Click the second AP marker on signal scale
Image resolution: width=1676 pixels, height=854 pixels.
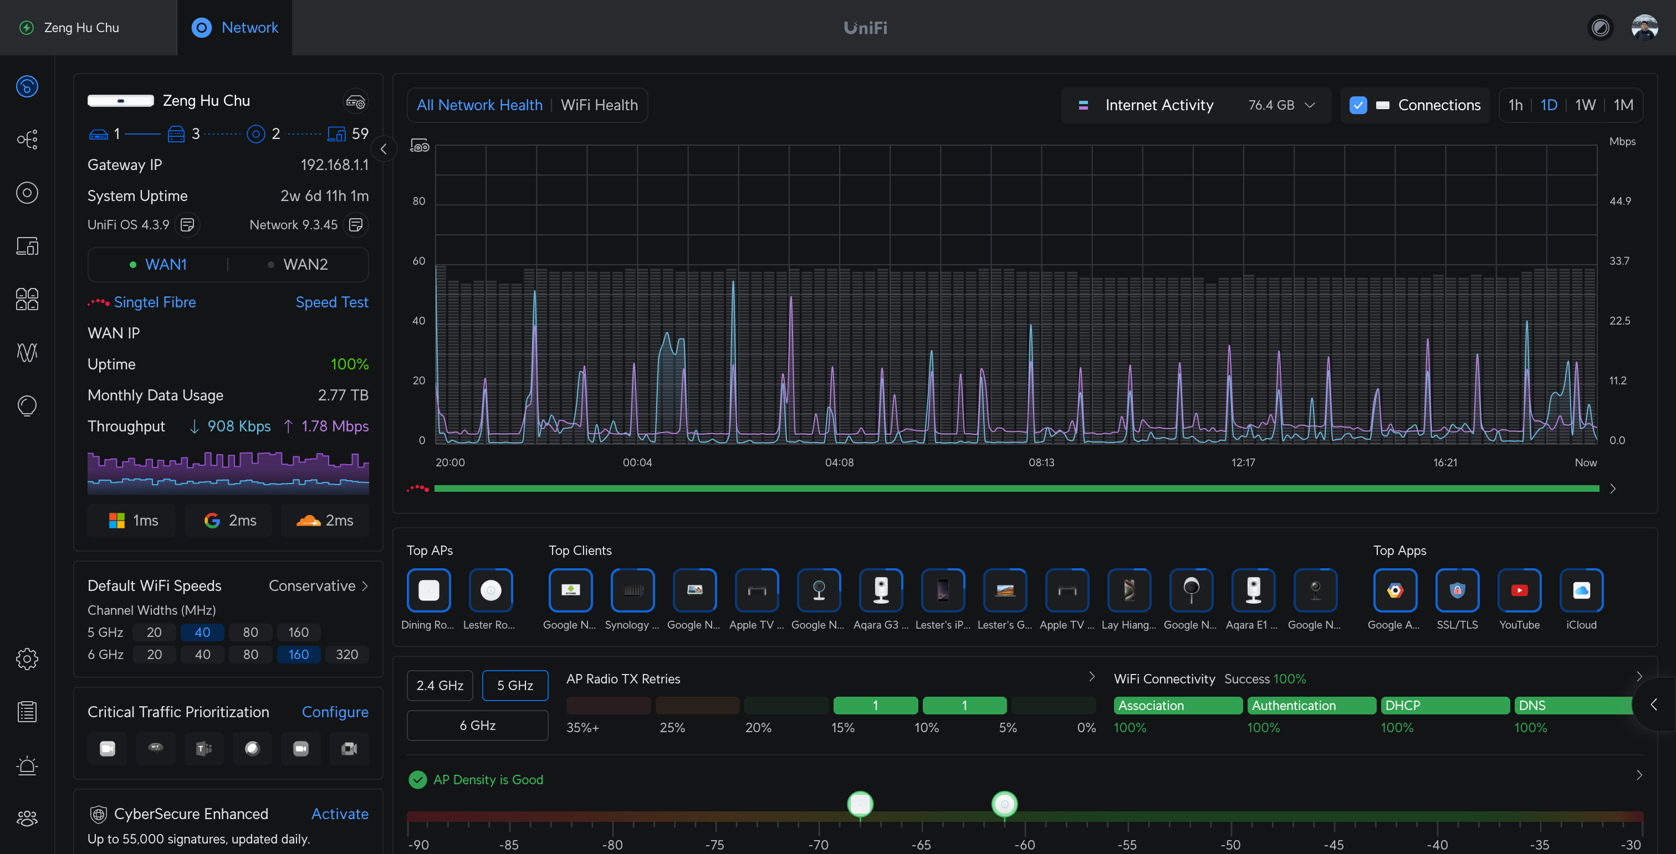(x=1004, y=805)
